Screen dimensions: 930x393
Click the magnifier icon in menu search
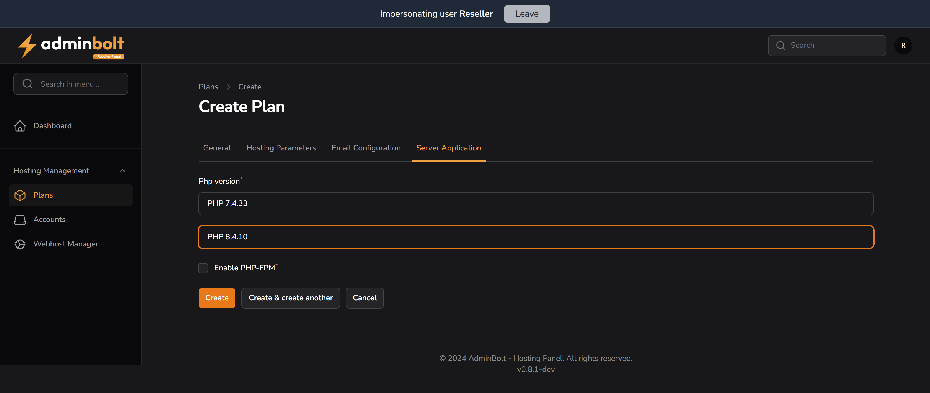click(27, 84)
